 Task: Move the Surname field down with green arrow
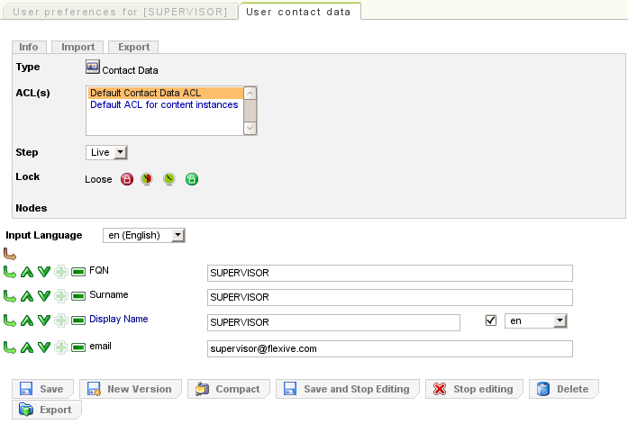pyautogui.click(x=43, y=296)
